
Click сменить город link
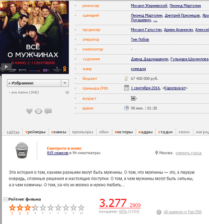(x=189, y=153)
